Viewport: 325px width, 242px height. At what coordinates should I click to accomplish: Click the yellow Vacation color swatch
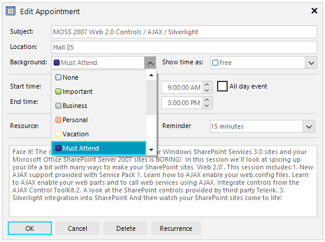coord(58,134)
